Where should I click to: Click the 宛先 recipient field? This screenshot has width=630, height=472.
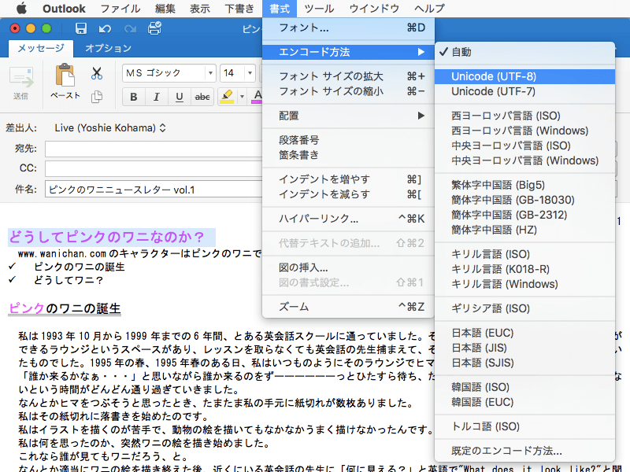153,149
